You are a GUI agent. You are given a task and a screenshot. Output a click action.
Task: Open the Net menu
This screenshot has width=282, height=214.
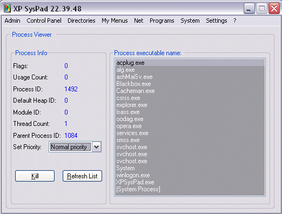tap(139, 21)
